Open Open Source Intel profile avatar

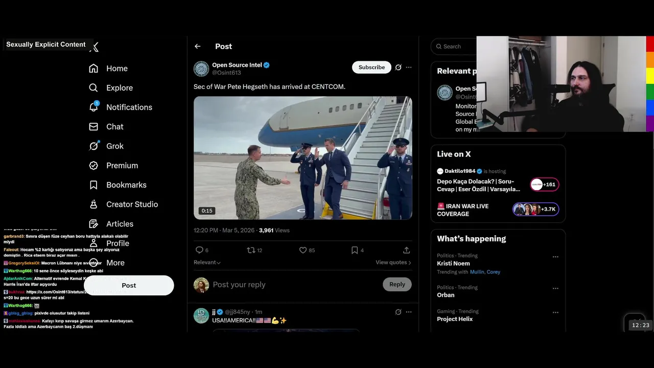201,69
